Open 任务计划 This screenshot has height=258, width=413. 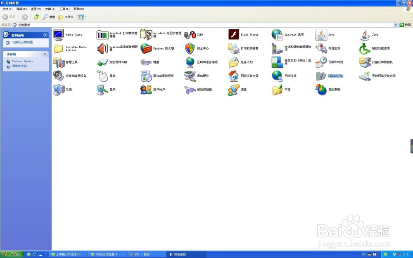pos(240,62)
